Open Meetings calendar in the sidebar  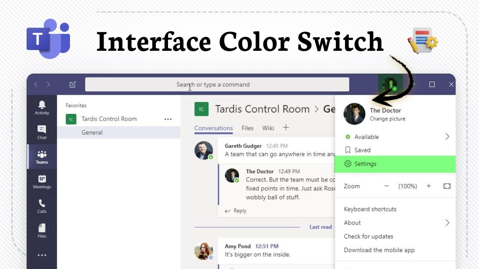[42, 182]
